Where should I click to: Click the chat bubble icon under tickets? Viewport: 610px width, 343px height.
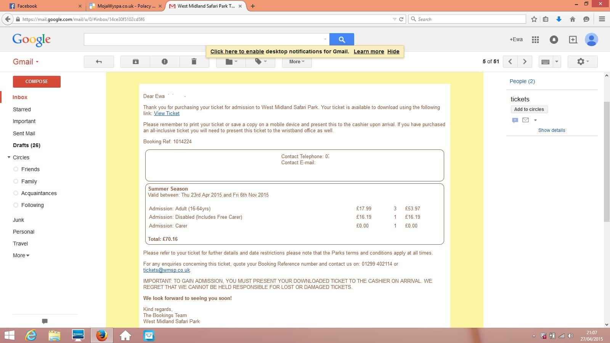click(515, 120)
